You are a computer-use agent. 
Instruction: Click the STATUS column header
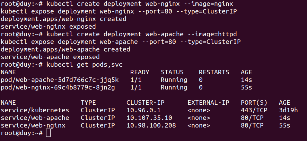(172, 72)
